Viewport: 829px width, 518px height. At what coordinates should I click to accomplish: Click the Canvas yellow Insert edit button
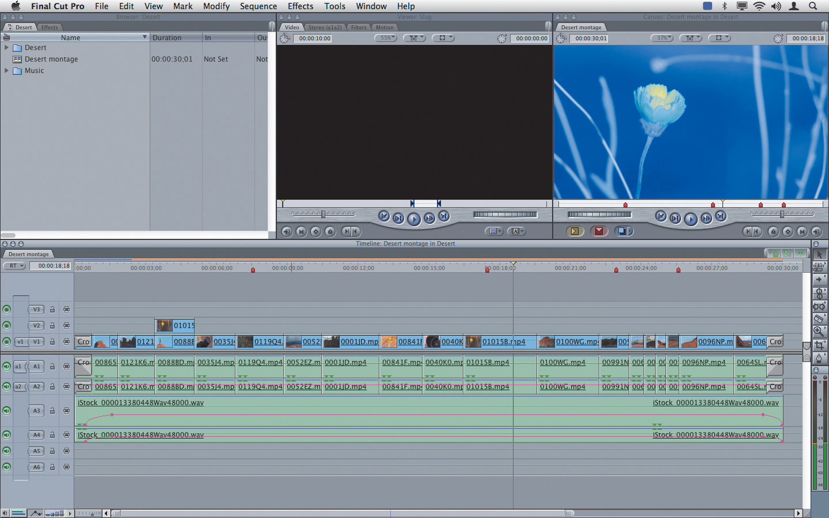tap(575, 231)
